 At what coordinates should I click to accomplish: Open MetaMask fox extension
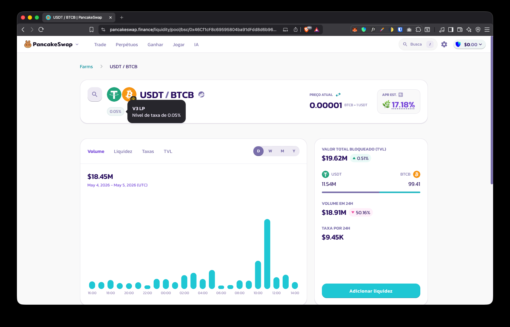(x=355, y=30)
